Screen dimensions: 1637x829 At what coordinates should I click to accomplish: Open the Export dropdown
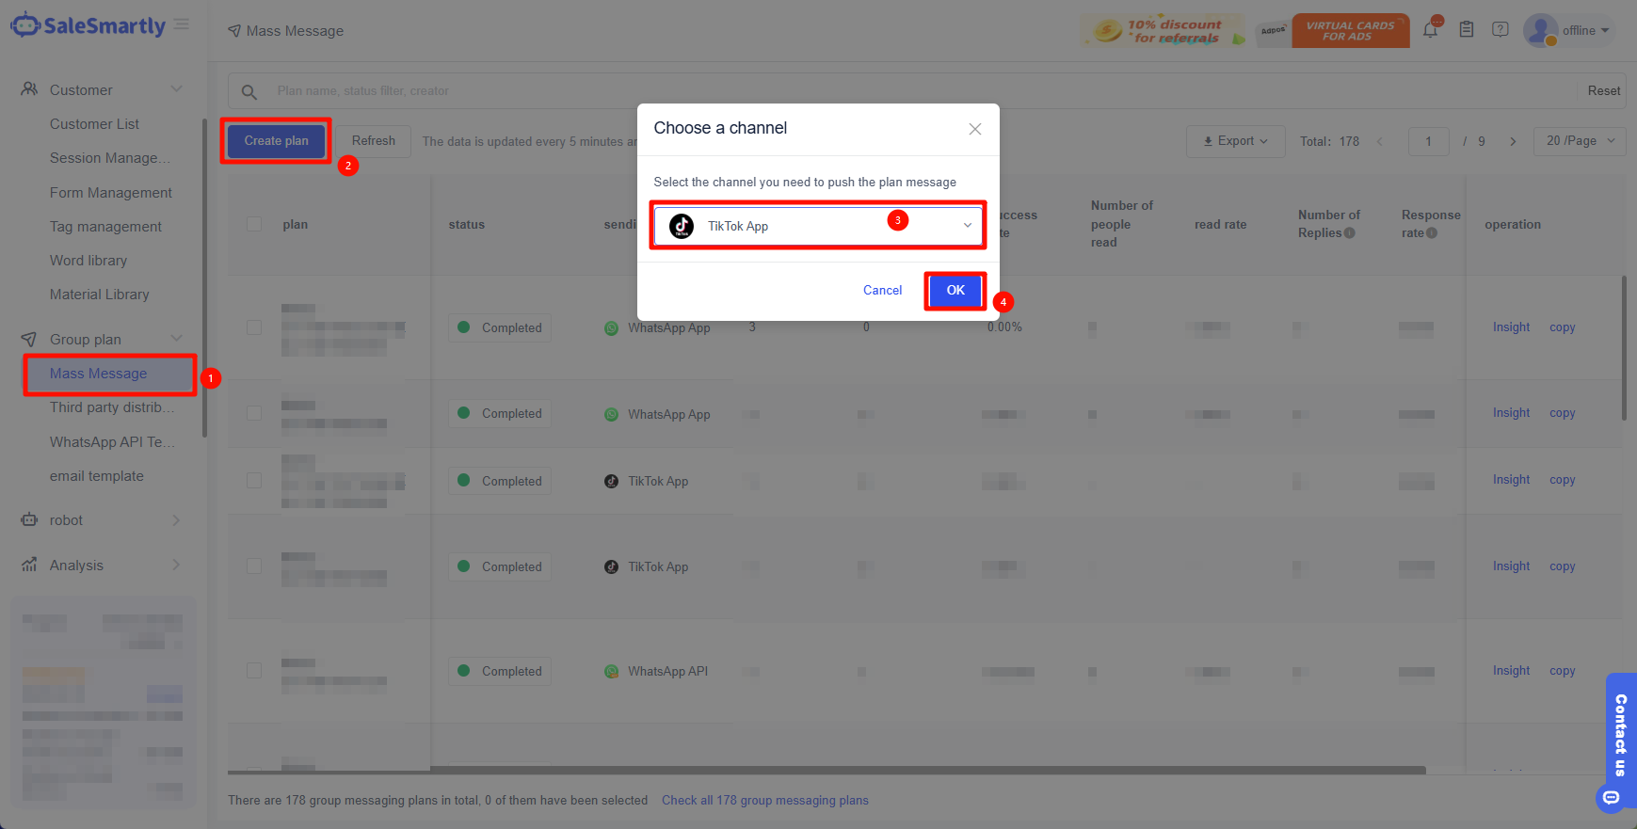(x=1236, y=141)
